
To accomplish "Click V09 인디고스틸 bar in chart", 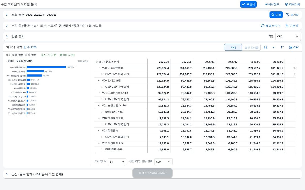I will [x=35, y=71].
